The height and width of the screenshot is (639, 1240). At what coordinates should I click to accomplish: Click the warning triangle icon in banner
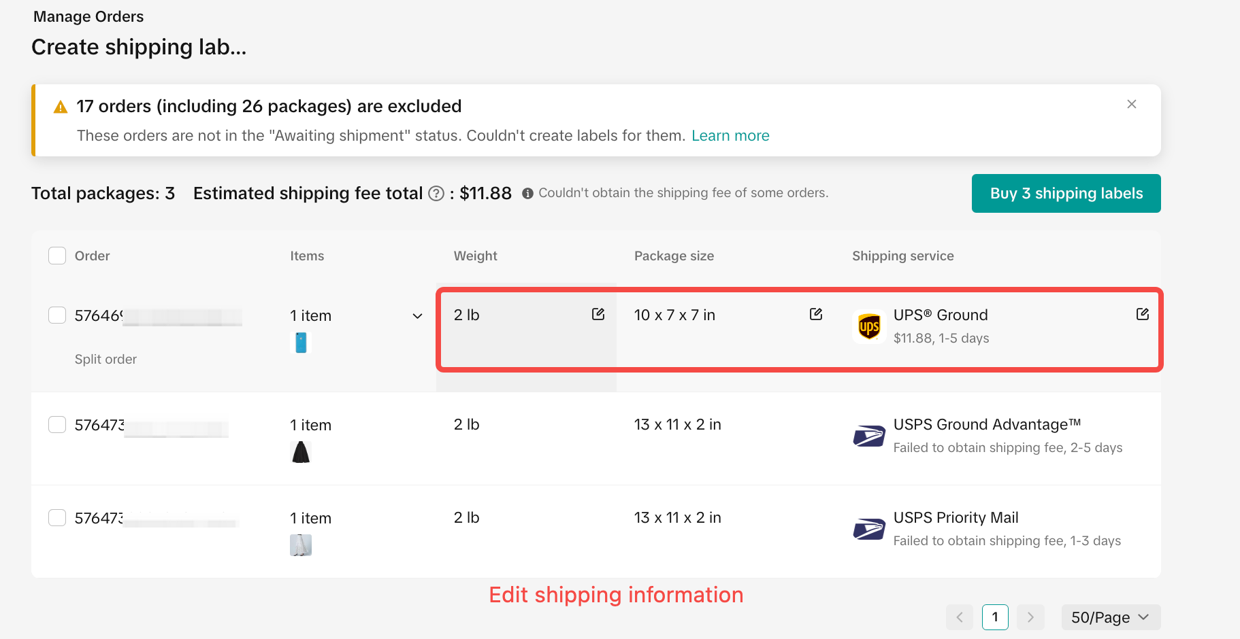click(x=61, y=107)
